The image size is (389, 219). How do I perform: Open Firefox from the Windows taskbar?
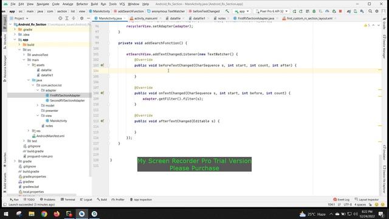click(57, 214)
